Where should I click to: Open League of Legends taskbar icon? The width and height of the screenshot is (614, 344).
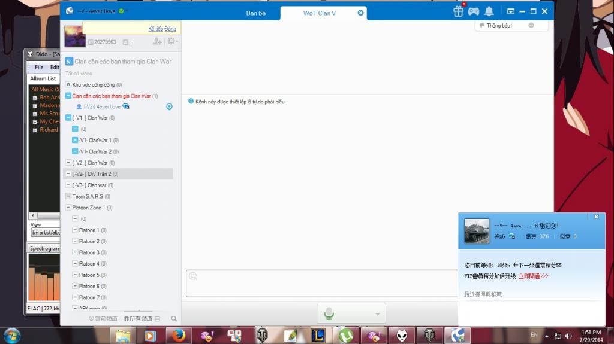(318, 336)
